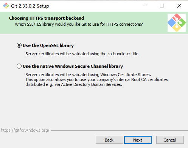Viewport: 188px width, 148px height.
Task: Click the "Choosing HTTPS transport backend" heading
Action: (x=47, y=18)
